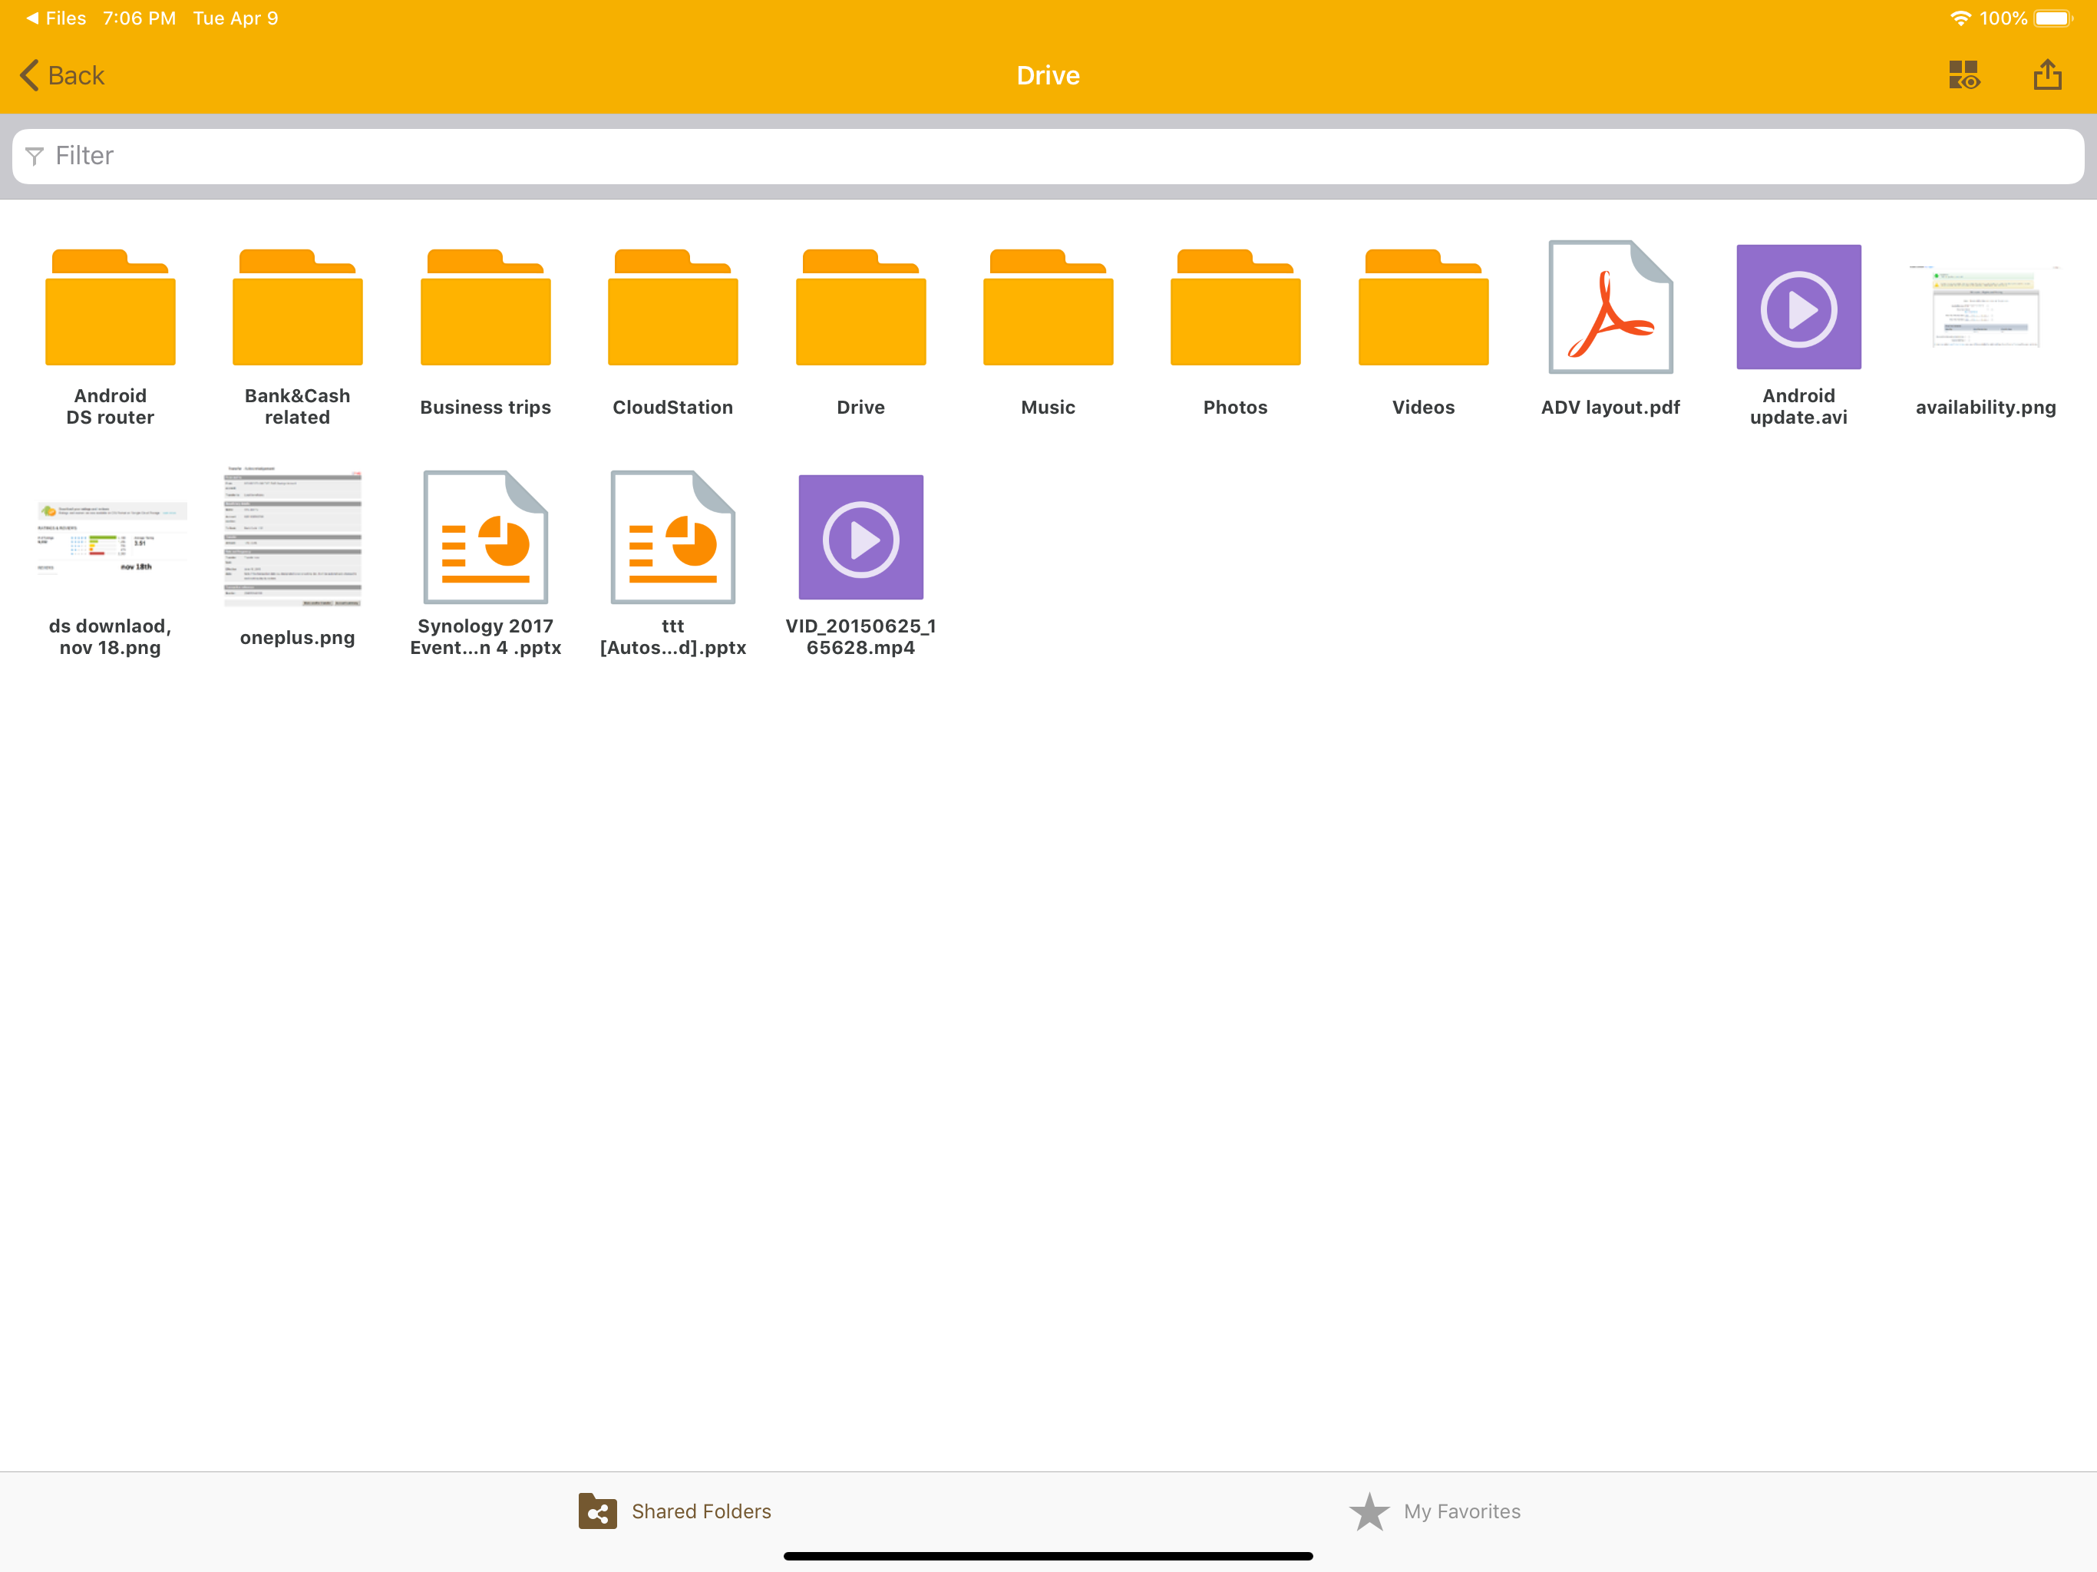The height and width of the screenshot is (1572, 2097).
Task: Open the ttt Autosaved pptx file
Action: (x=672, y=537)
